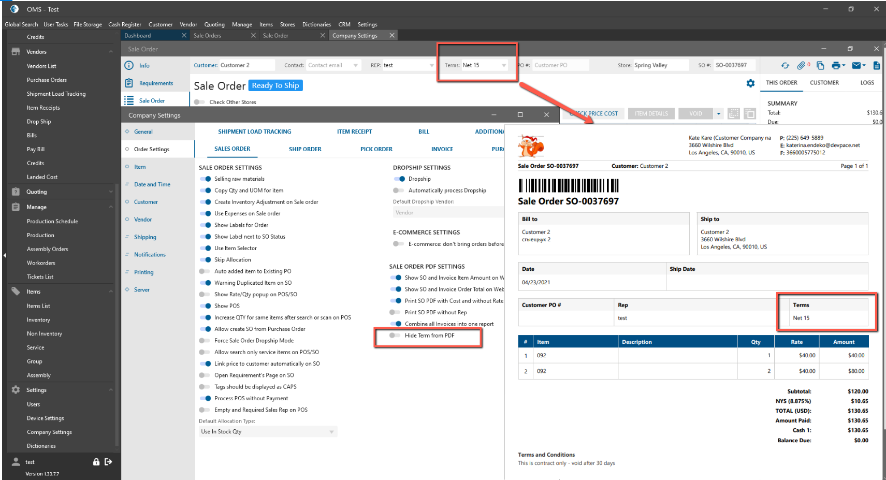The height and width of the screenshot is (480, 886).
Task: Open Default Allocation Type dropdown
Action: 268,432
